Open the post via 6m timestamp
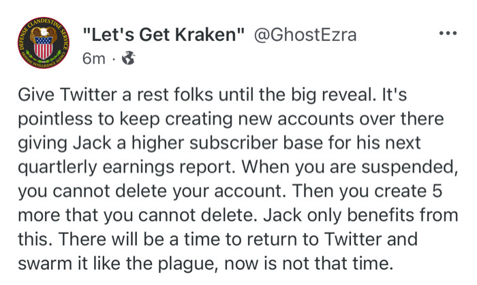The width and height of the screenshot is (477, 285). (94, 58)
